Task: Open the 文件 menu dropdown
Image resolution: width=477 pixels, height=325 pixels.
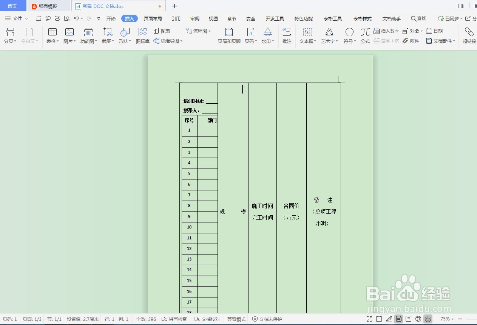Action: pyautogui.click(x=17, y=18)
